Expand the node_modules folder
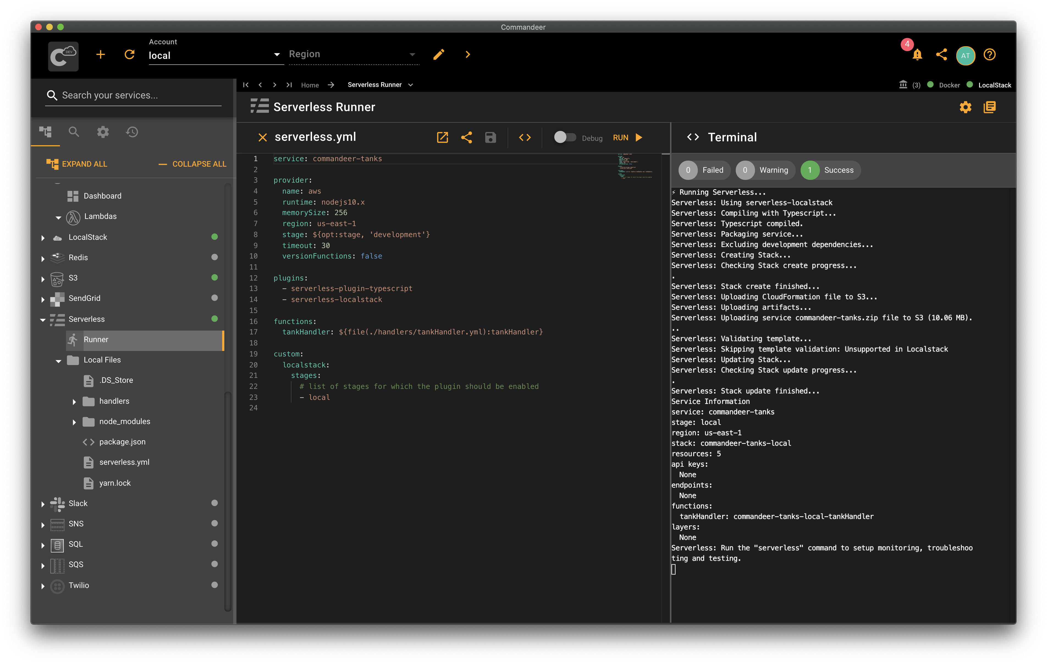The height and width of the screenshot is (665, 1047). [x=74, y=422]
